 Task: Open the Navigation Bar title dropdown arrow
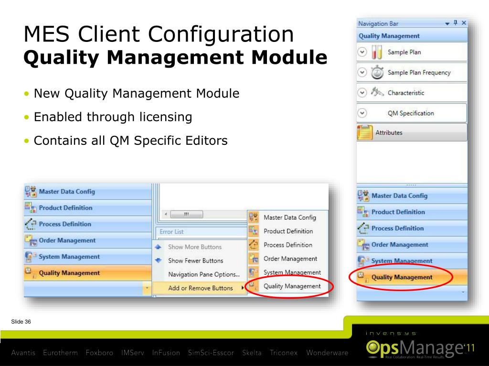coord(447,24)
